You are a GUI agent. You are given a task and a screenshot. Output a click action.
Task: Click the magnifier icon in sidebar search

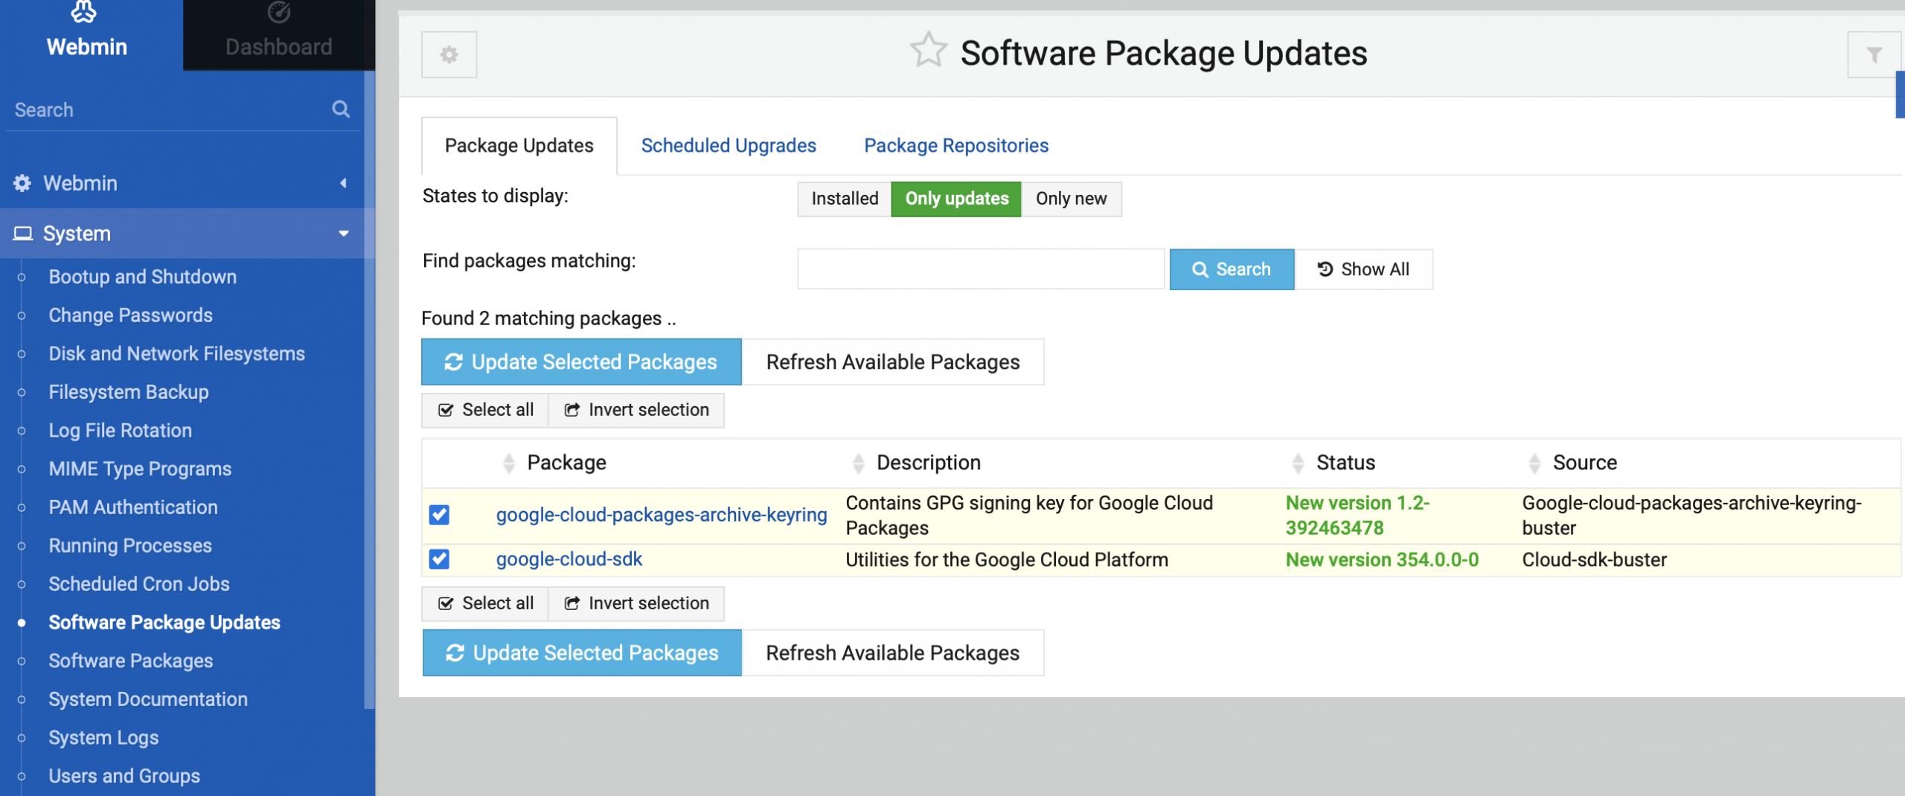[x=341, y=109]
